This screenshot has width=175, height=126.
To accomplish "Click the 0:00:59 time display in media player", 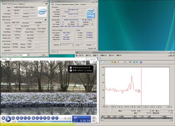I will pyautogui.click(x=85, y=121).
